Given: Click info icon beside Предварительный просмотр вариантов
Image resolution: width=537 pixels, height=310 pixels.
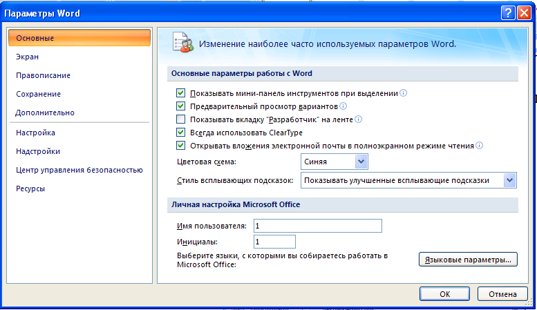Looking at the screenshot, I should coord(343,106).
